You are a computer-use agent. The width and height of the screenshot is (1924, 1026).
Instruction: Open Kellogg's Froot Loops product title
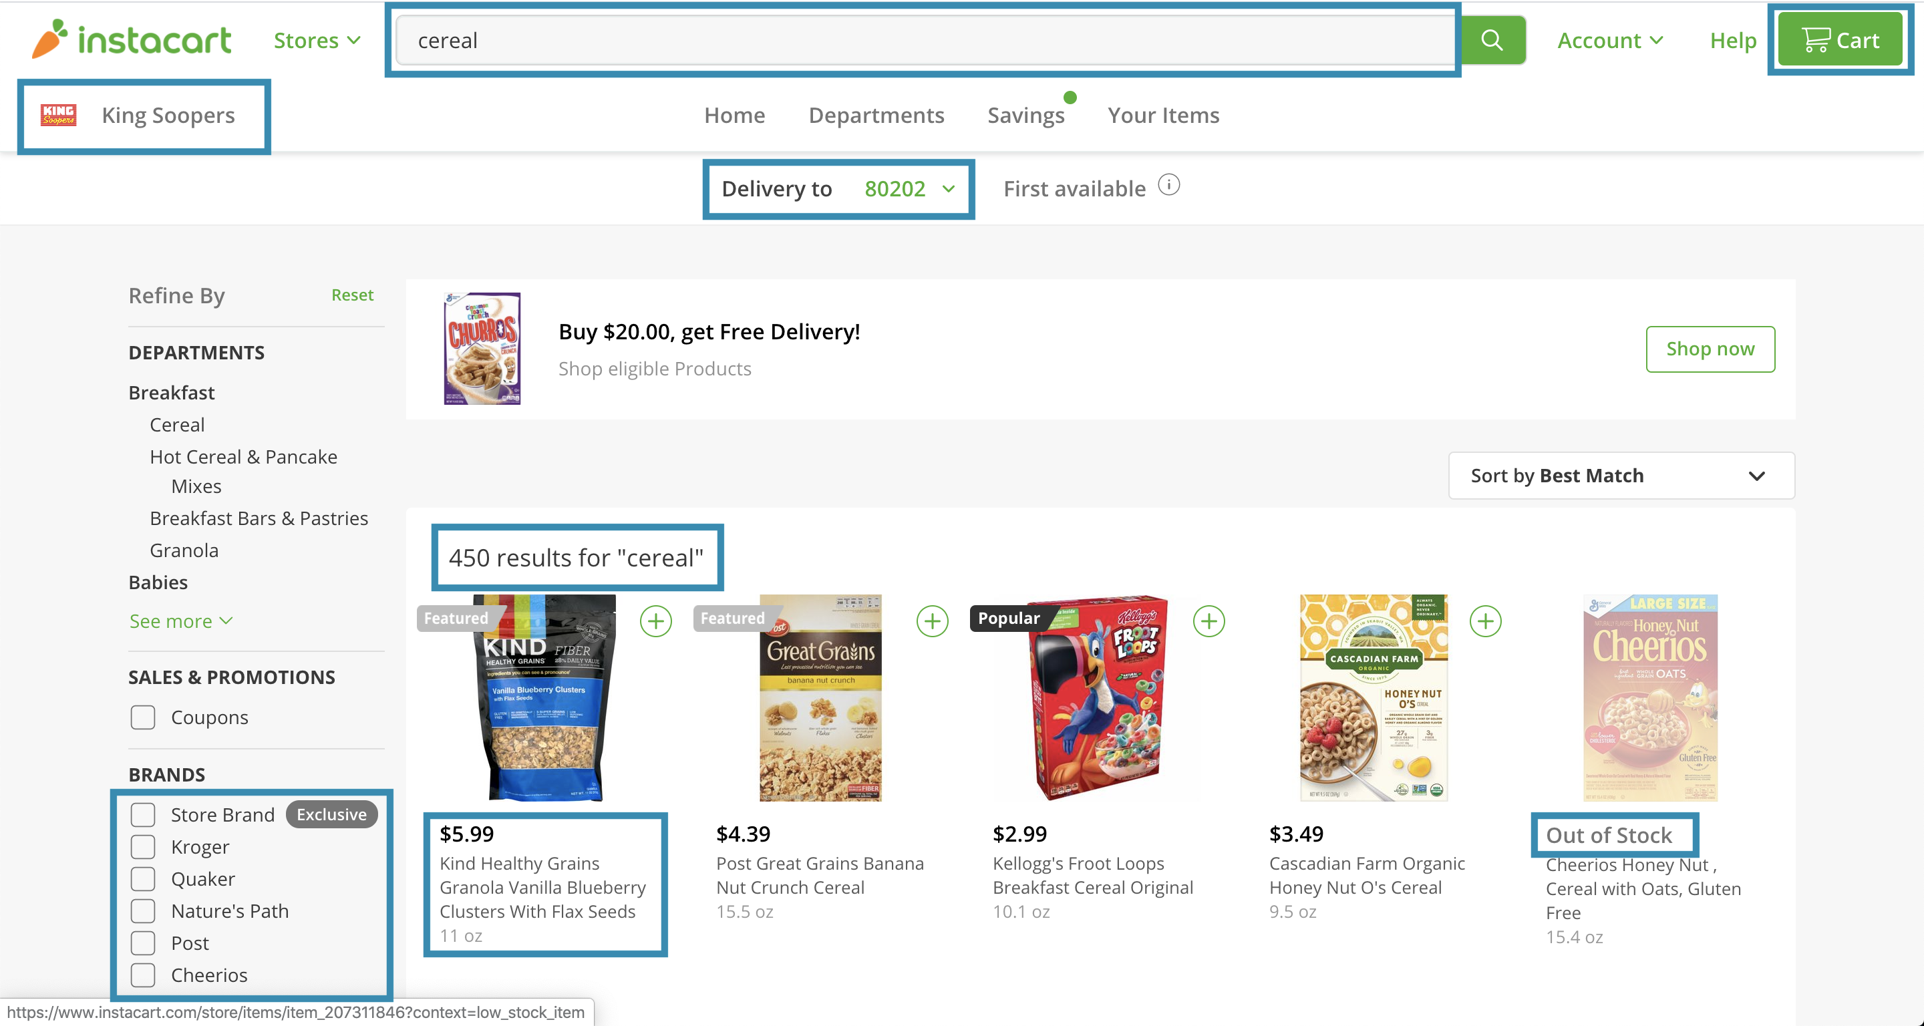click(1093, 875)
